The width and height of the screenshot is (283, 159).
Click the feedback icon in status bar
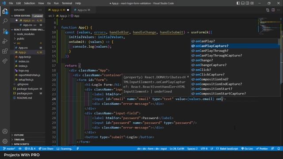point(272,149)
